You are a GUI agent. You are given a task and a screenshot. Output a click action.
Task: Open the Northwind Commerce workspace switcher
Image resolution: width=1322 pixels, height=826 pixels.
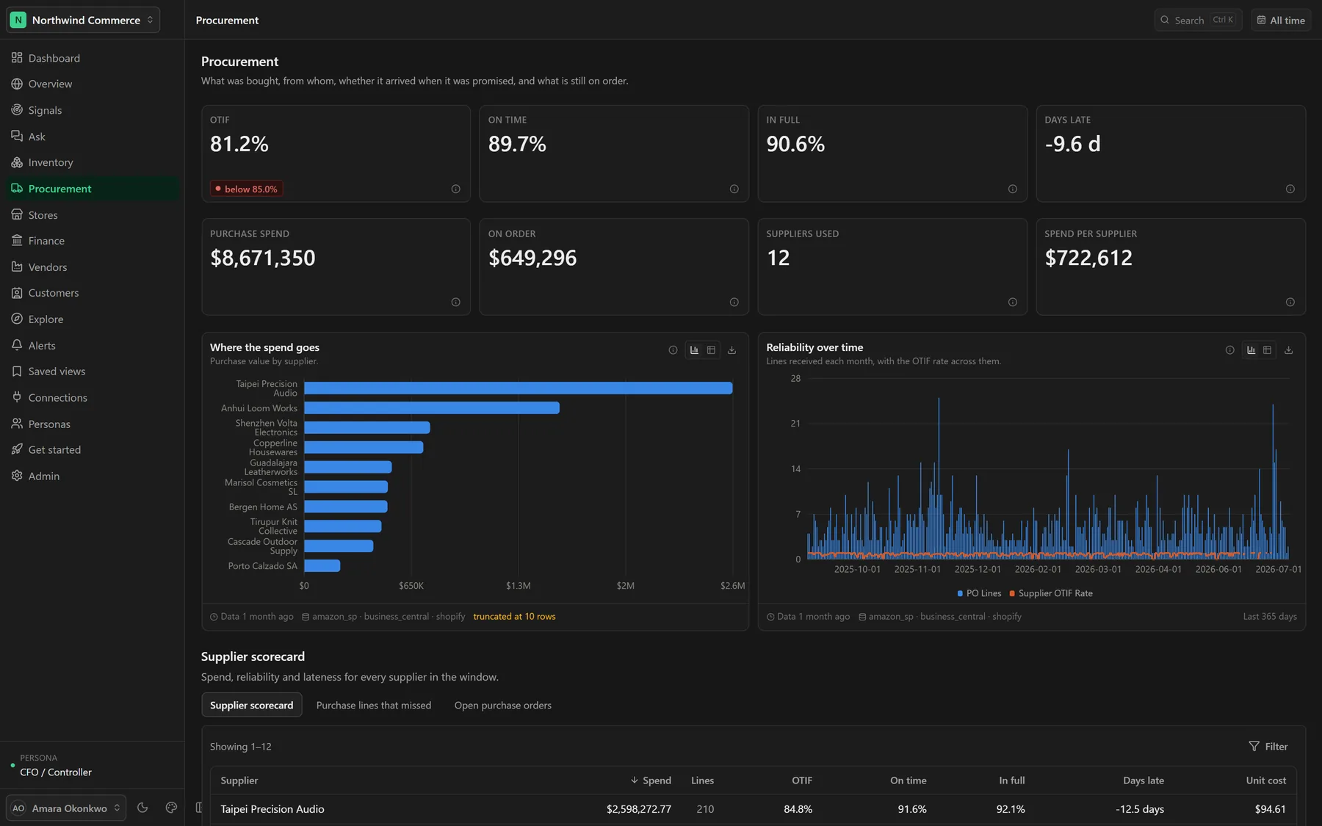[x=83, y=20]
